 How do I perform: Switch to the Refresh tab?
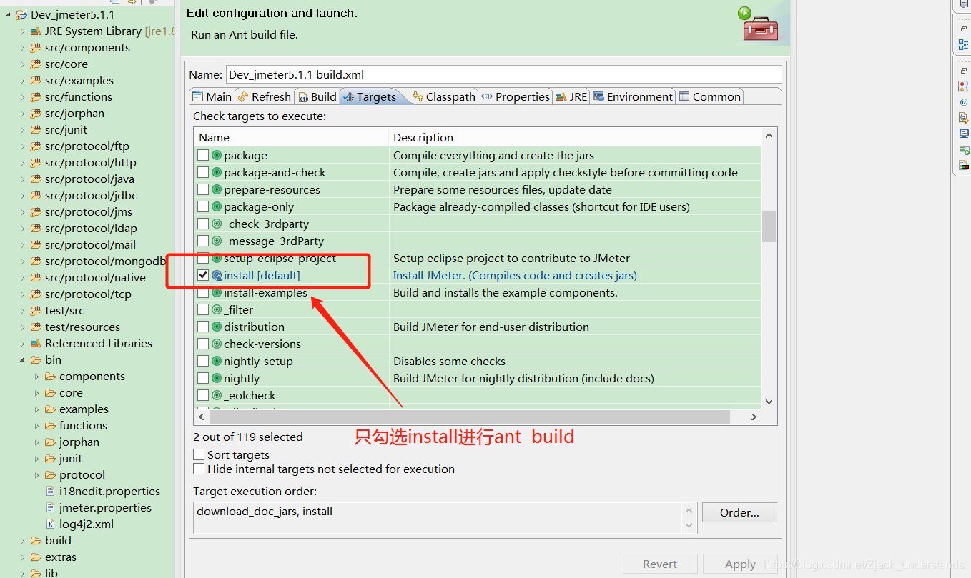click(265, 96)
